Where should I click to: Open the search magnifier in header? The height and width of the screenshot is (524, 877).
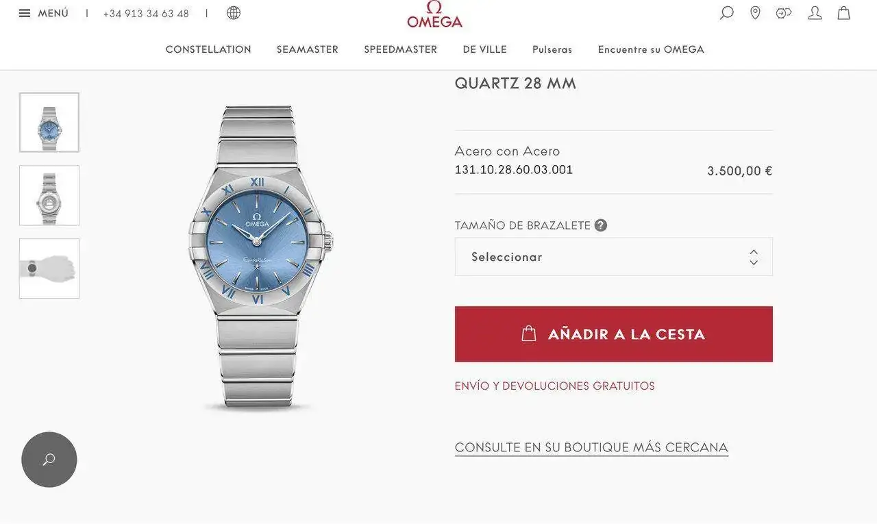point(726,13)
